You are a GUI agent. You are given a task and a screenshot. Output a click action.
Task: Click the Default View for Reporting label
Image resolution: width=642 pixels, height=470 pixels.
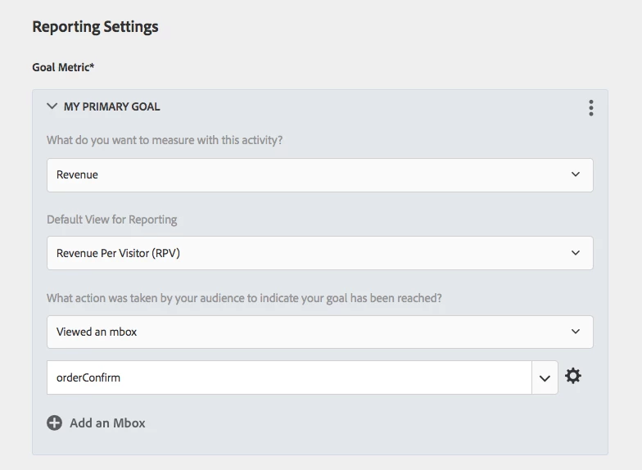(x=111, y=219)
